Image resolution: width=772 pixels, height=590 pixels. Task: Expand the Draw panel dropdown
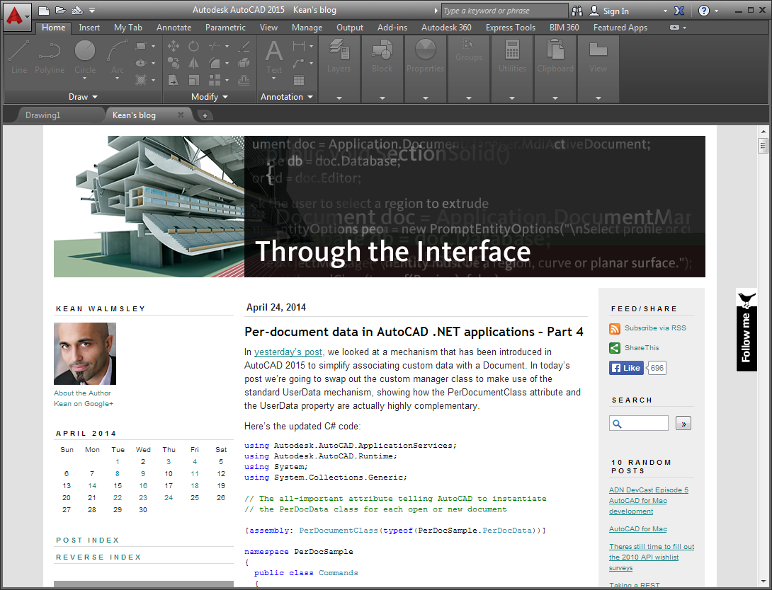83,97
